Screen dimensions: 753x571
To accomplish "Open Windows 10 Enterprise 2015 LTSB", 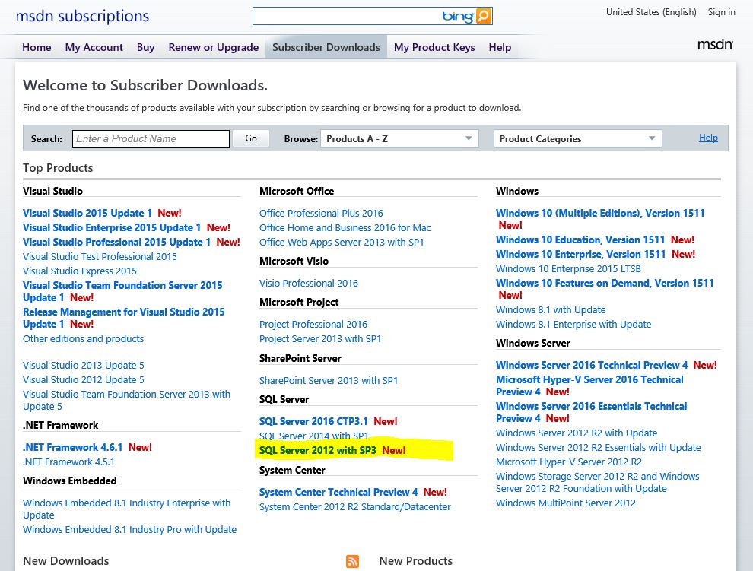I will point(568,269).
